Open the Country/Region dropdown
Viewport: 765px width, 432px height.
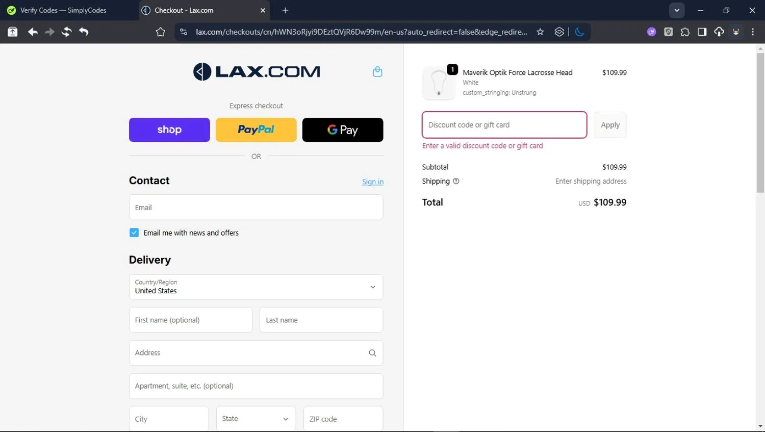tap(256, 287)
